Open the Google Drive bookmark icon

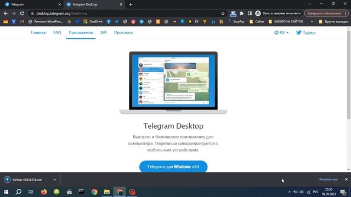[69, 22]
